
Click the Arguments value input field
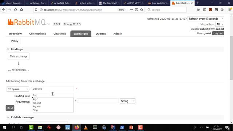pos(98,101)
